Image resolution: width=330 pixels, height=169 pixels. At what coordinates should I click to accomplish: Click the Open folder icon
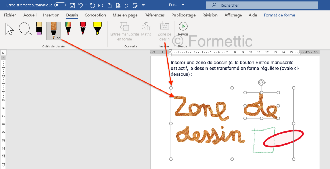[101, 5]
